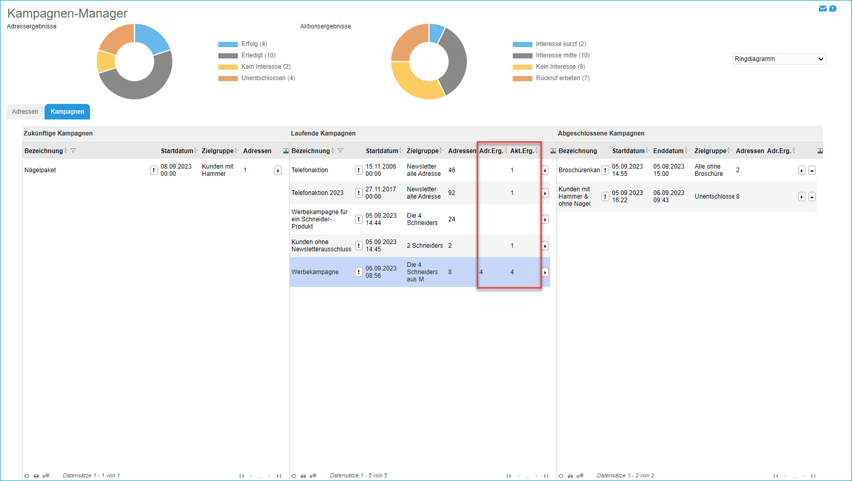Open the help question mark icon
852x481 pixels.
(832, 8)
